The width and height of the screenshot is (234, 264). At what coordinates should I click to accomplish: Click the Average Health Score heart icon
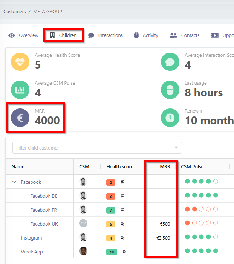click(20, 62)
